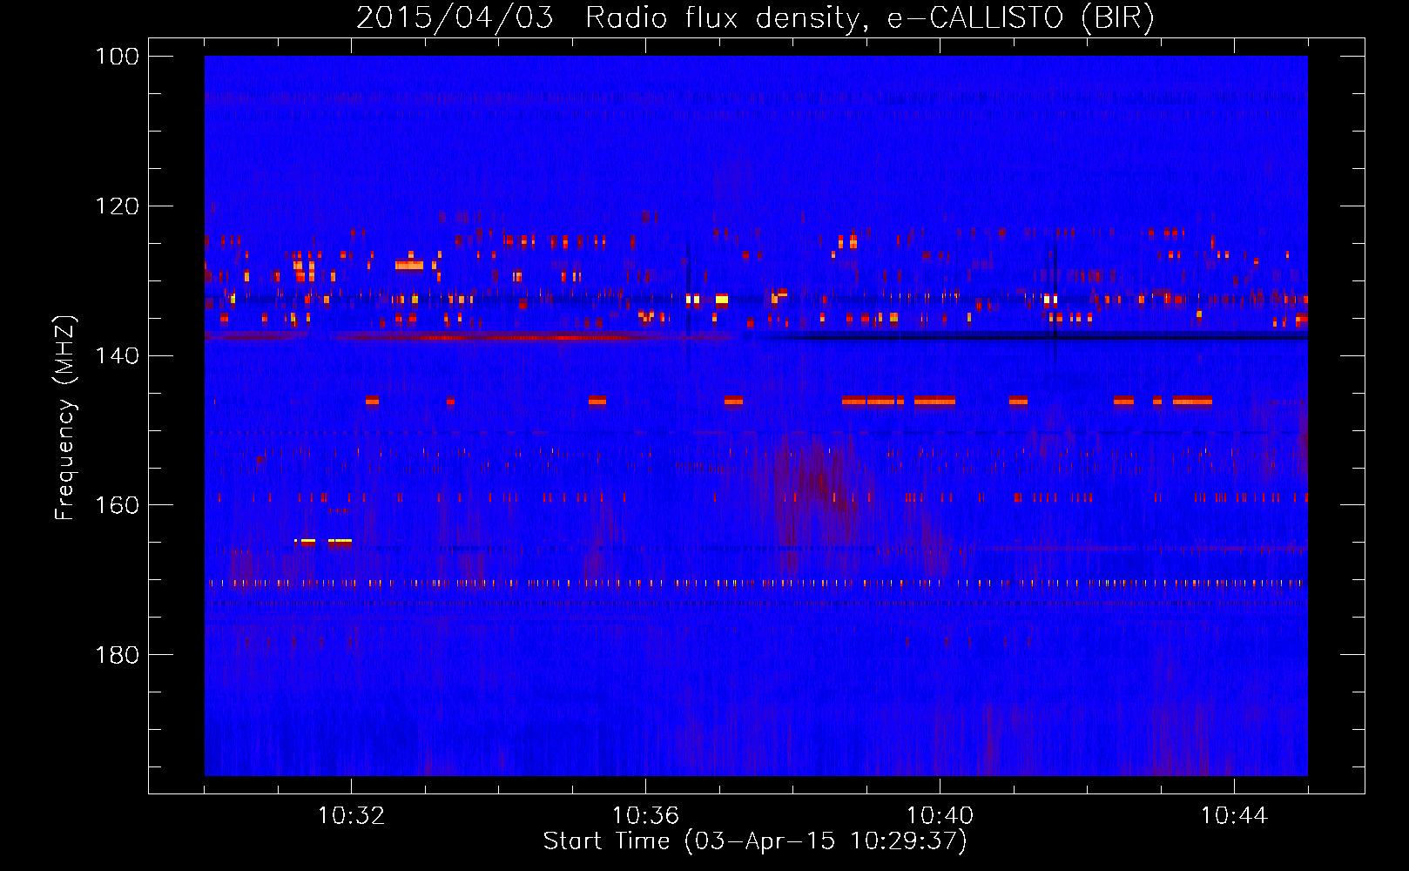Click the dark horizontal line right of 10:38 near 138 MHz

click(1036, 335)
